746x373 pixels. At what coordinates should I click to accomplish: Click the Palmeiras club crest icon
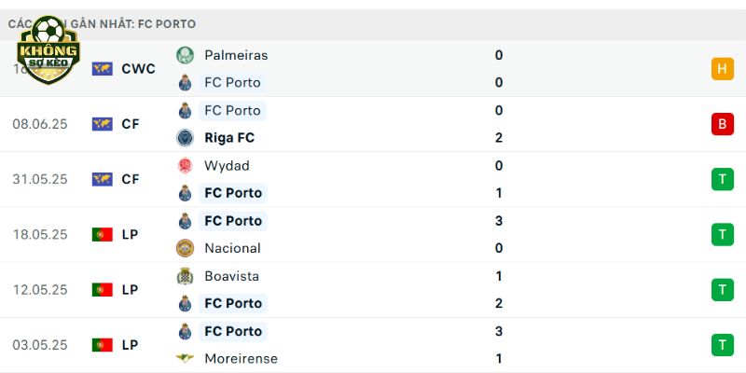[x=185, y=55]
